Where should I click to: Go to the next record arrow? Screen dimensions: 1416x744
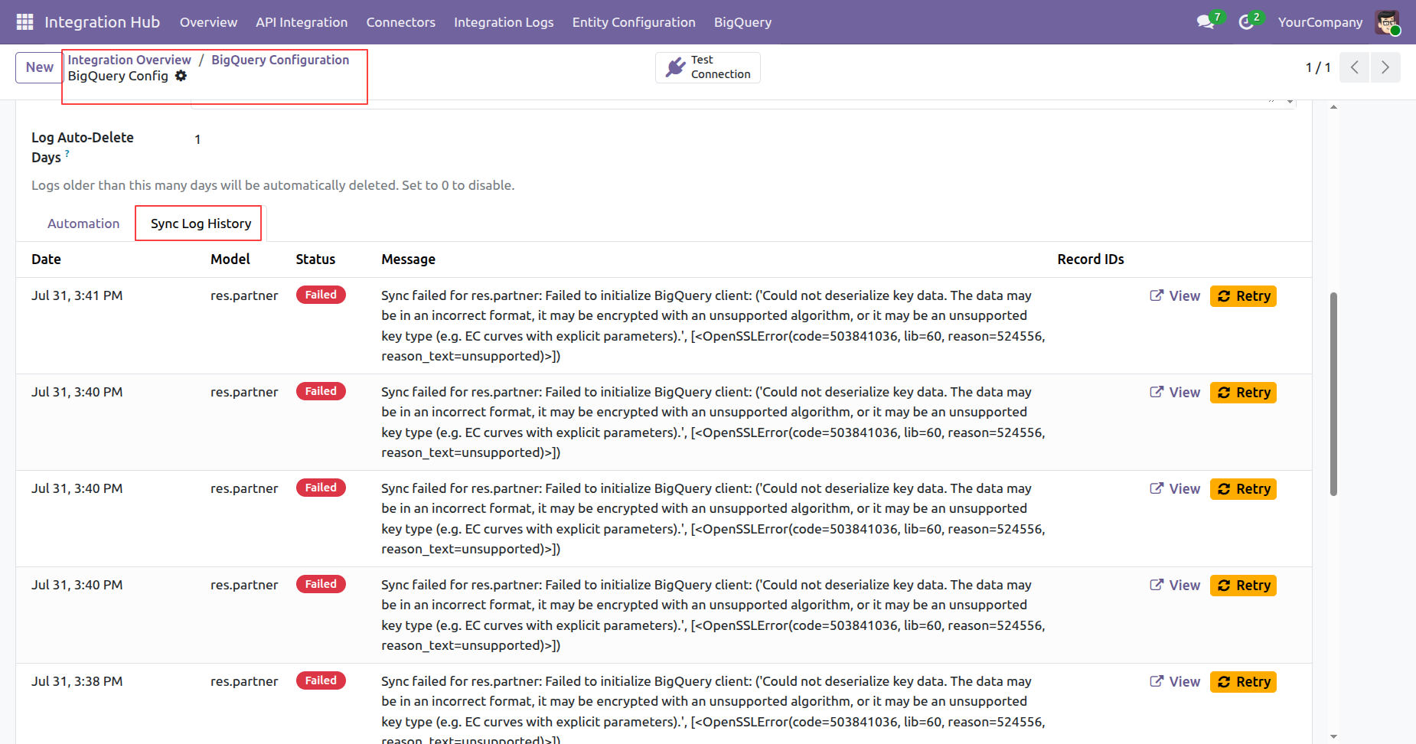click(x=1385, y=67)
